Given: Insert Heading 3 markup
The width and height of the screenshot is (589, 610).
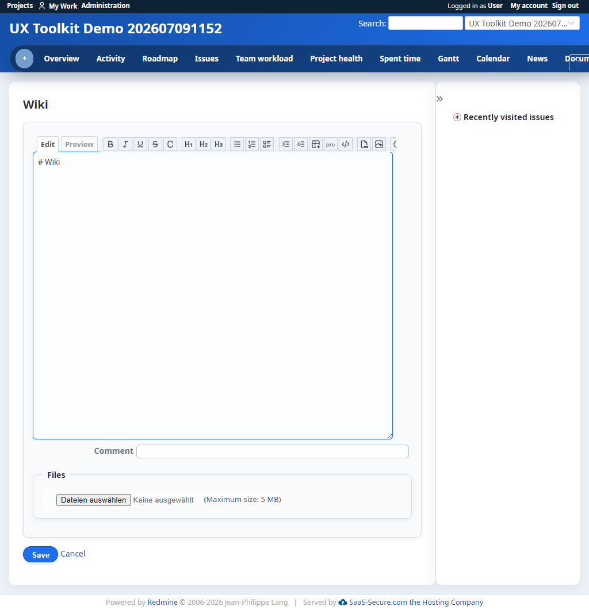Looking at the screenshot, I should pos(219,144).
